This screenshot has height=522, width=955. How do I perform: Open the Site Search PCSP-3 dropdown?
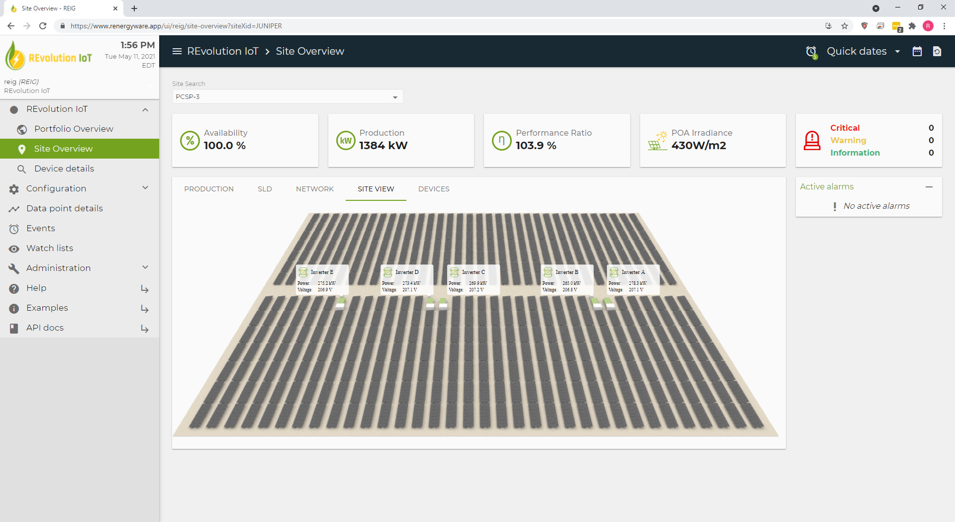[287, 96]
